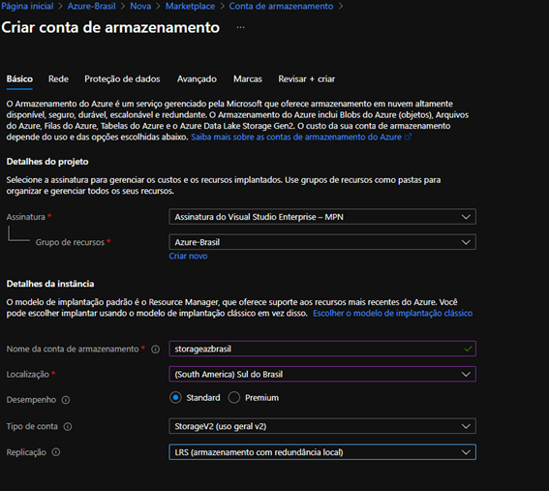This screenshot has height=491, width=549.
Task: Open Replicação dropdown
Action: tap(322, 452)
